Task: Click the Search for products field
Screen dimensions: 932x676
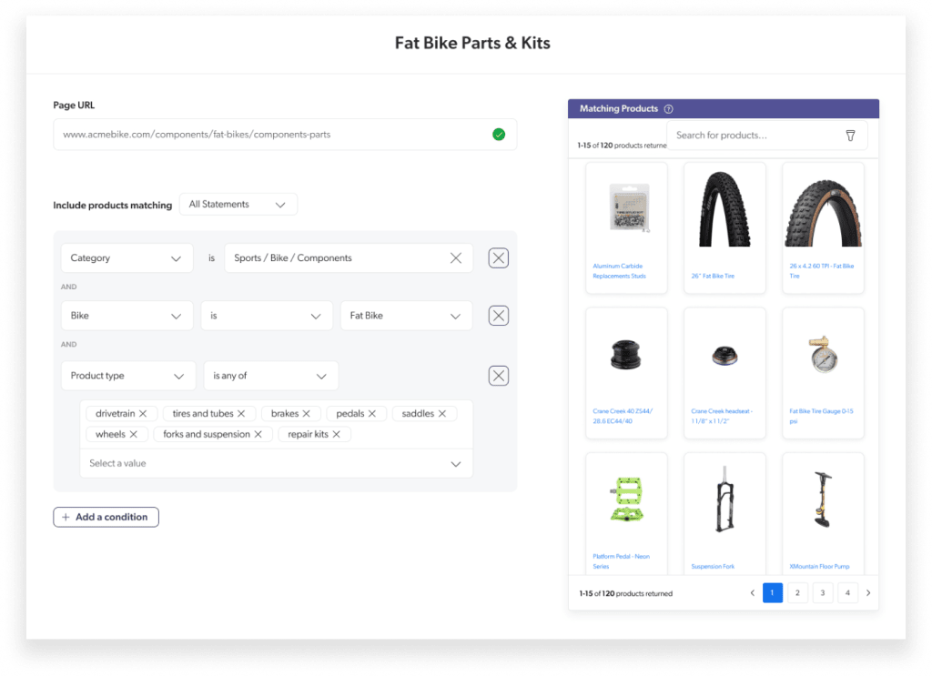Action: tap(754, 136)
